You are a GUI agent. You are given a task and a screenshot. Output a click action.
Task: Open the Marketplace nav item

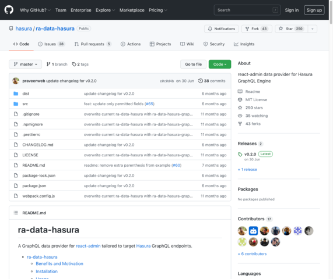[x=132, y=10]
